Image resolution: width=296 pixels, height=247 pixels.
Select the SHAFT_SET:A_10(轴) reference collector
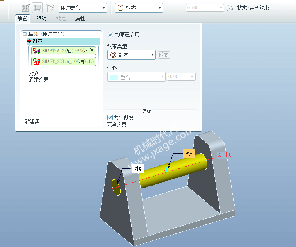point(64,61)
